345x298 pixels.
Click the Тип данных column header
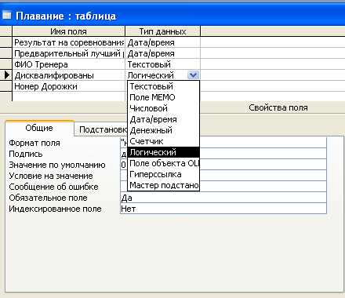point(162,31)
